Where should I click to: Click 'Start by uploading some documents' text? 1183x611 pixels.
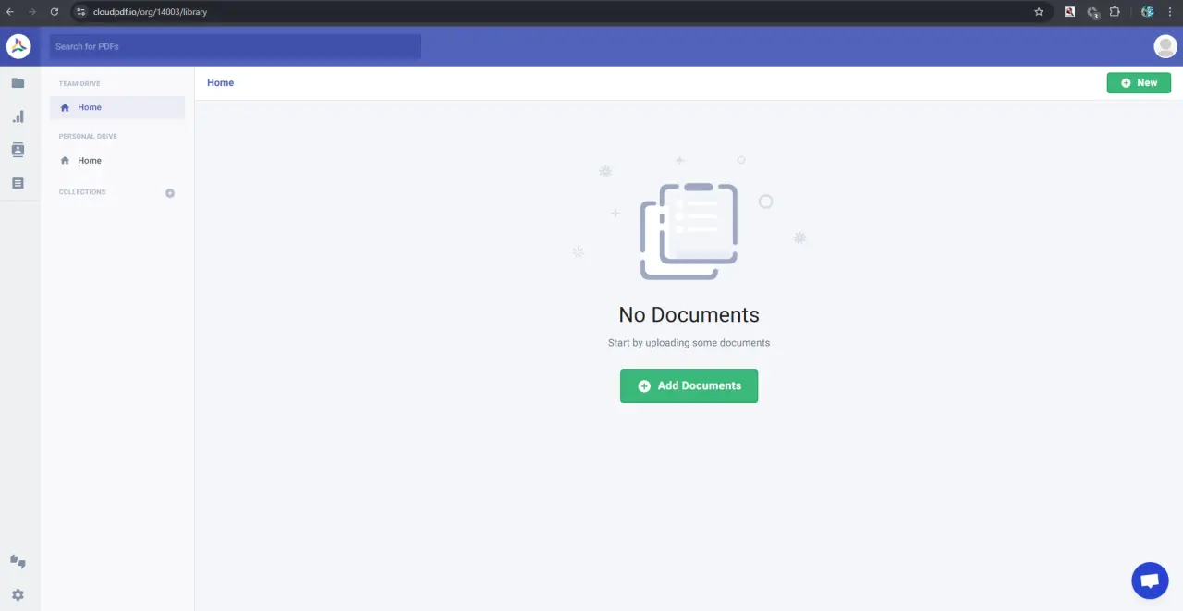689,343
